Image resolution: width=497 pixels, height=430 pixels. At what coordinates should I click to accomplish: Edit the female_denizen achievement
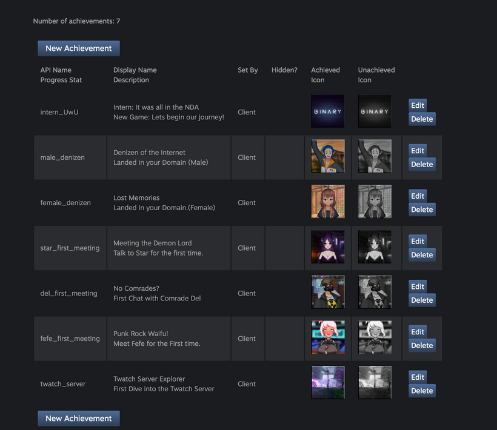418,196
